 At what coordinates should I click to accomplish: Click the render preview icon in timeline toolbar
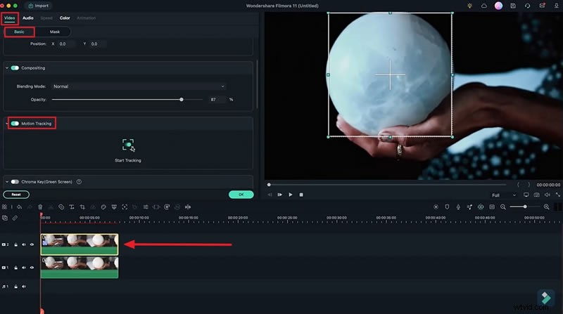436,207
